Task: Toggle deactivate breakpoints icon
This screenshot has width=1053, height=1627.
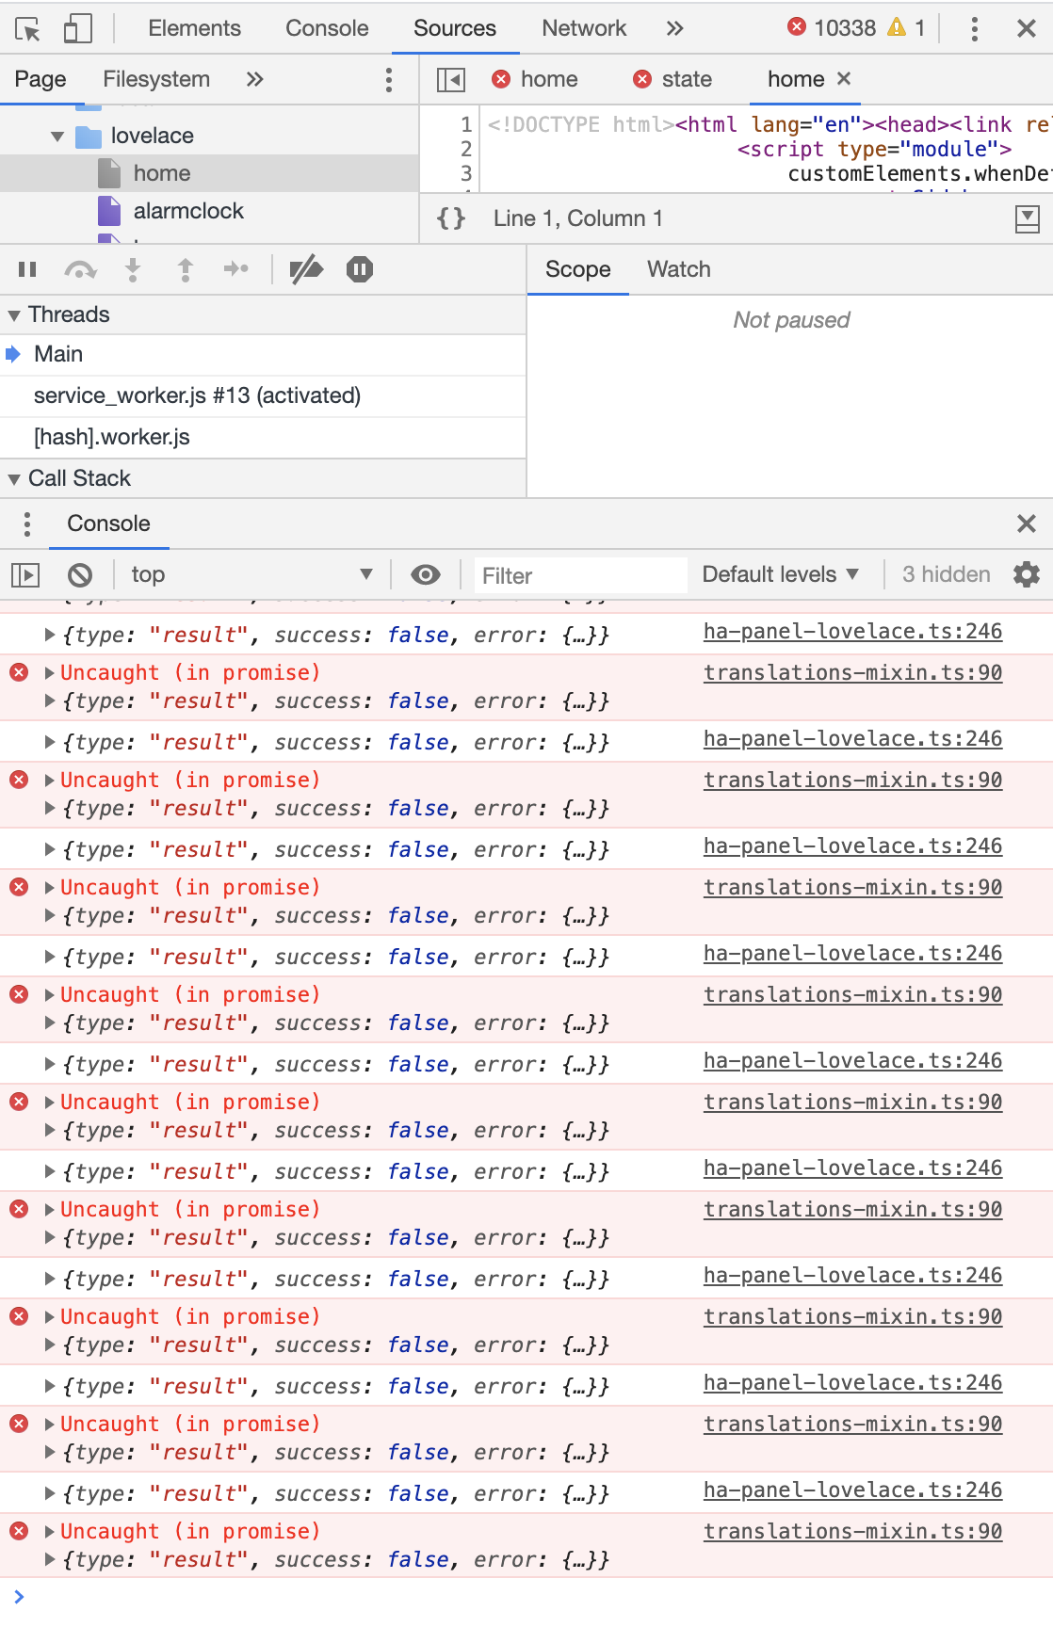Action: [306, 270]
